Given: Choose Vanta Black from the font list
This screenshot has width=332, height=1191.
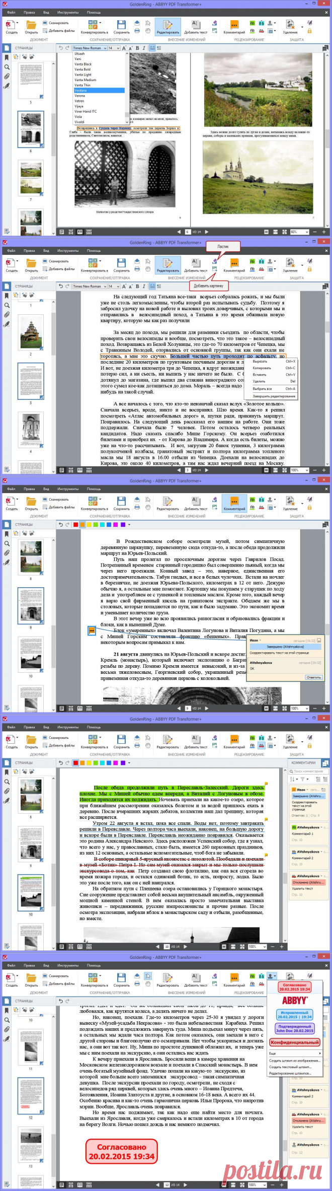Looking at the screenshot, I should pyautogui.click(x=99, y=64).
